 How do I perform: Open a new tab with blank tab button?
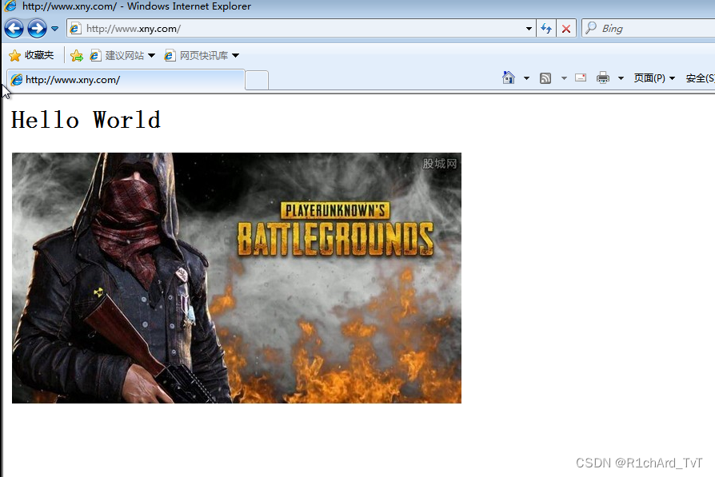[257, 81]
